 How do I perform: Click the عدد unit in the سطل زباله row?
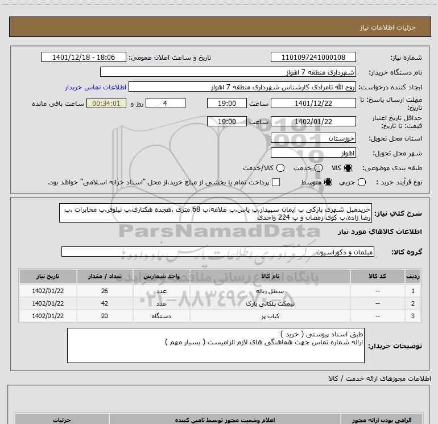tap(162, 291)
